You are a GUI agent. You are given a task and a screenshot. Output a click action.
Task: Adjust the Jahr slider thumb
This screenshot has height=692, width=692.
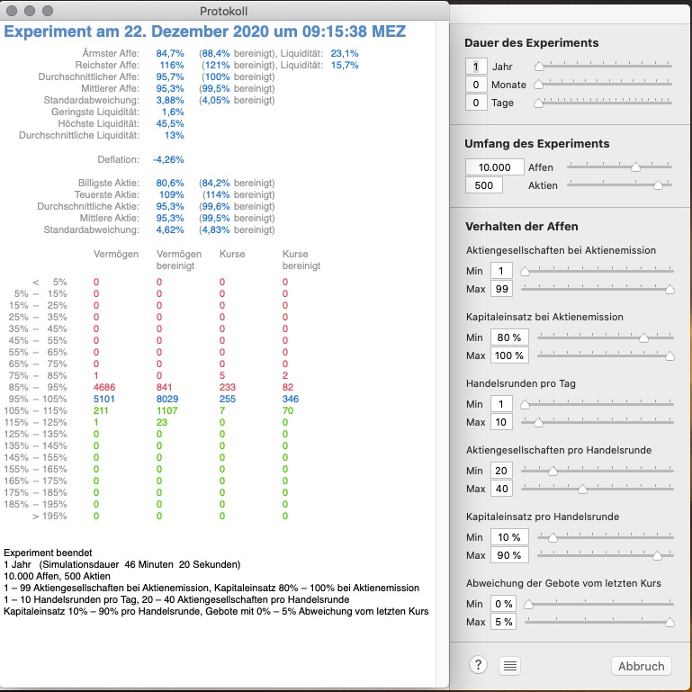click(x=539, y=67)
